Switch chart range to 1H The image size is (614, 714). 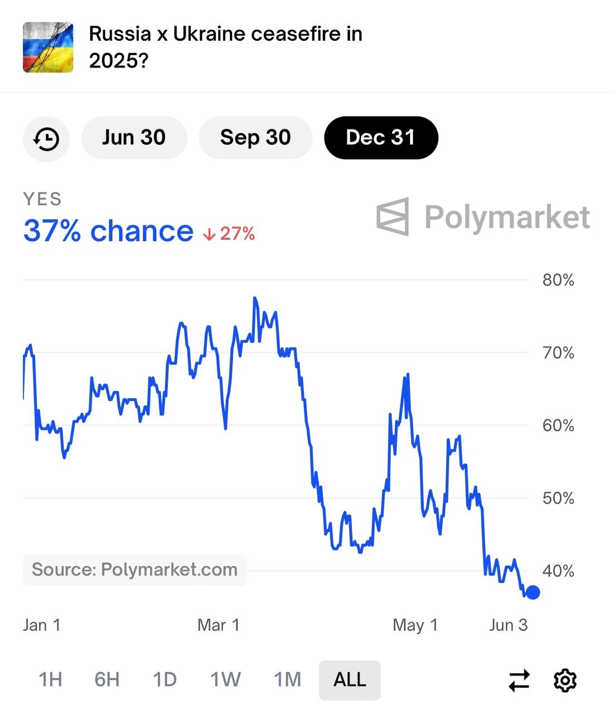coord(50,680)
